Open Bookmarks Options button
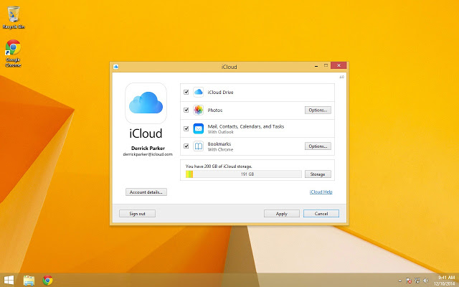 click(x=318, y=146)
